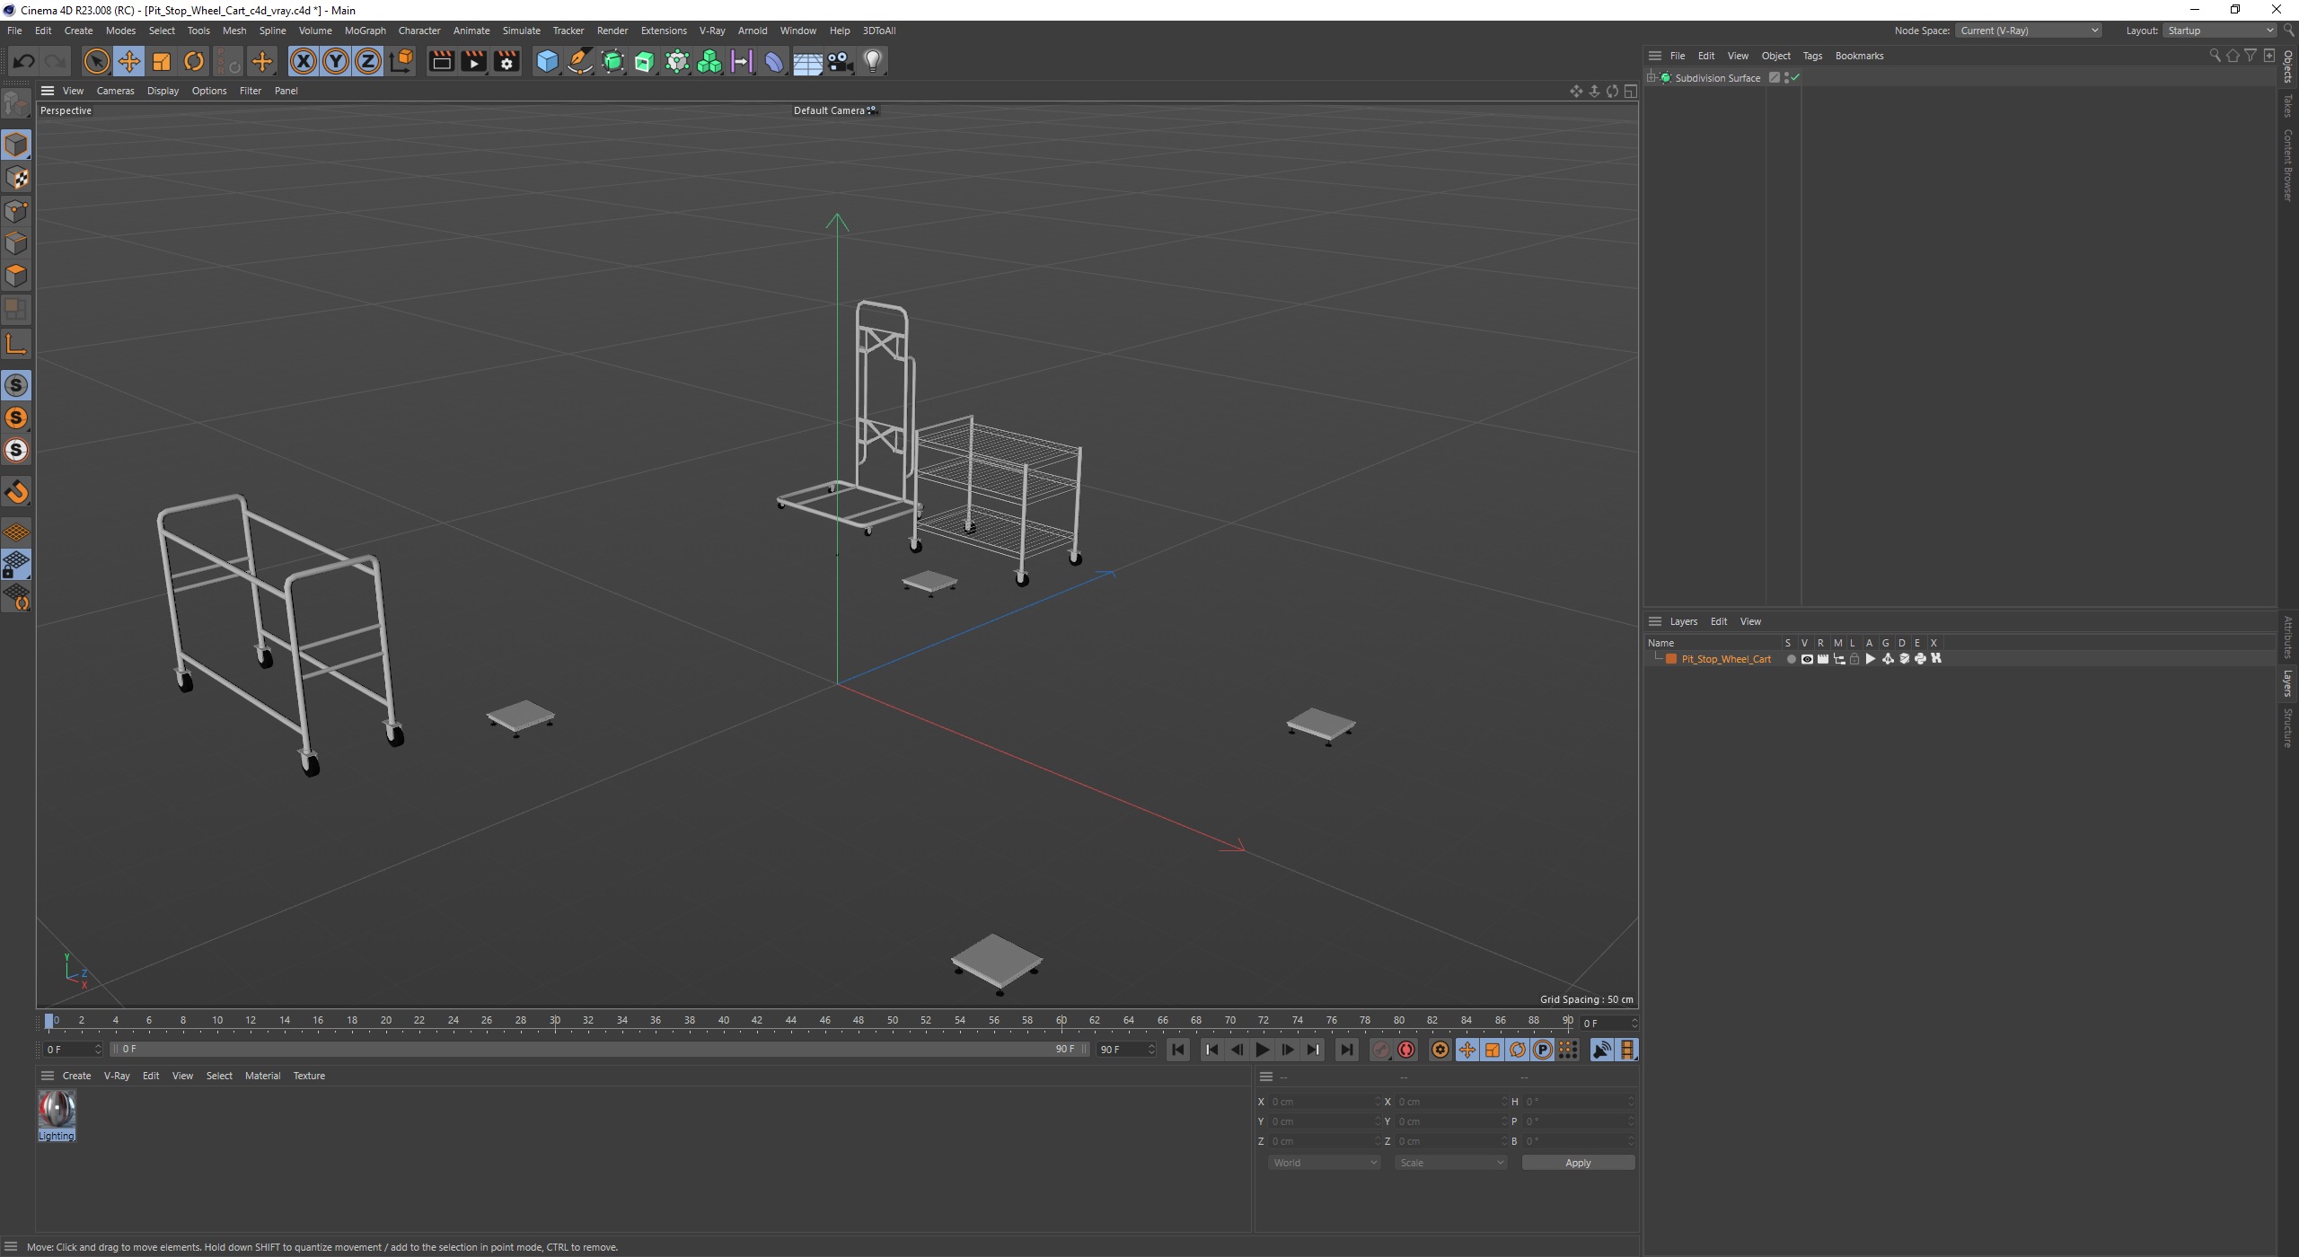Select the Live Selection tool
This screenshot has height=1257, width=2299.
point(96,61)
